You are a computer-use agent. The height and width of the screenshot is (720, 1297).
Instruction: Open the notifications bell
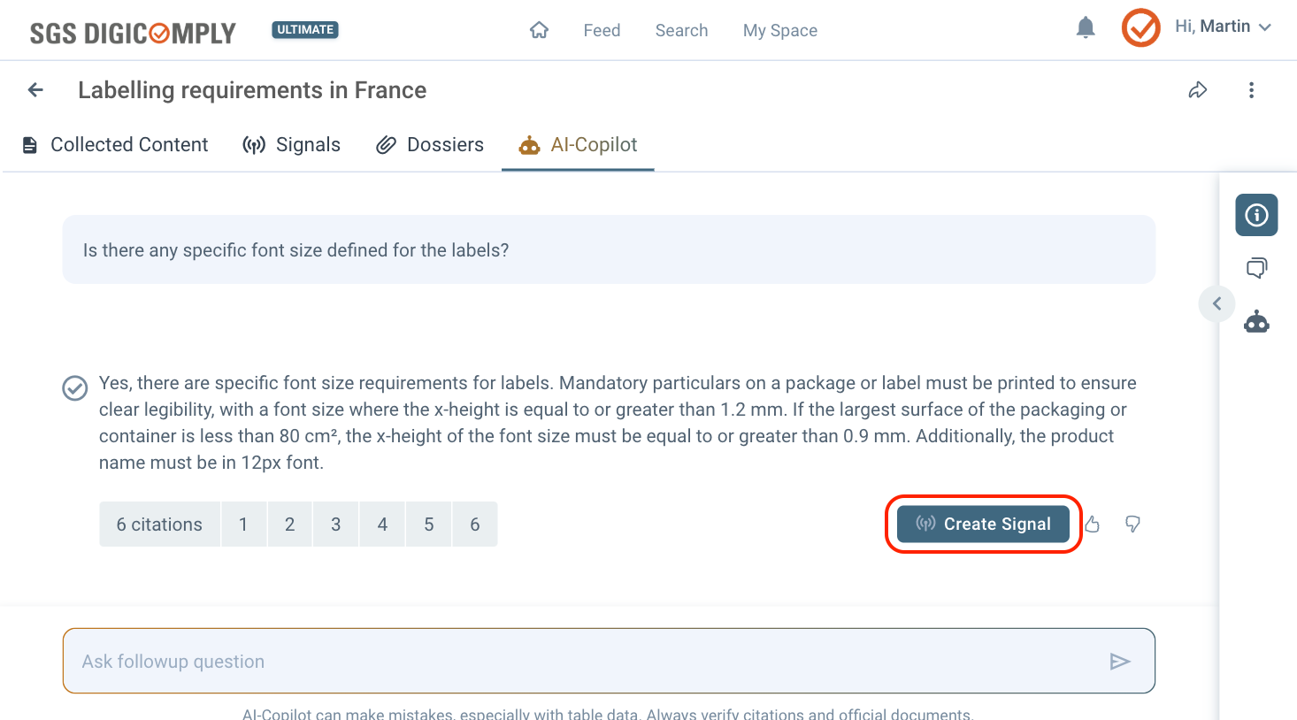1086,28
